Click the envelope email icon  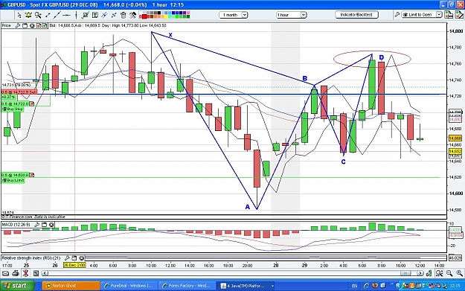click(x=5, y=273)
